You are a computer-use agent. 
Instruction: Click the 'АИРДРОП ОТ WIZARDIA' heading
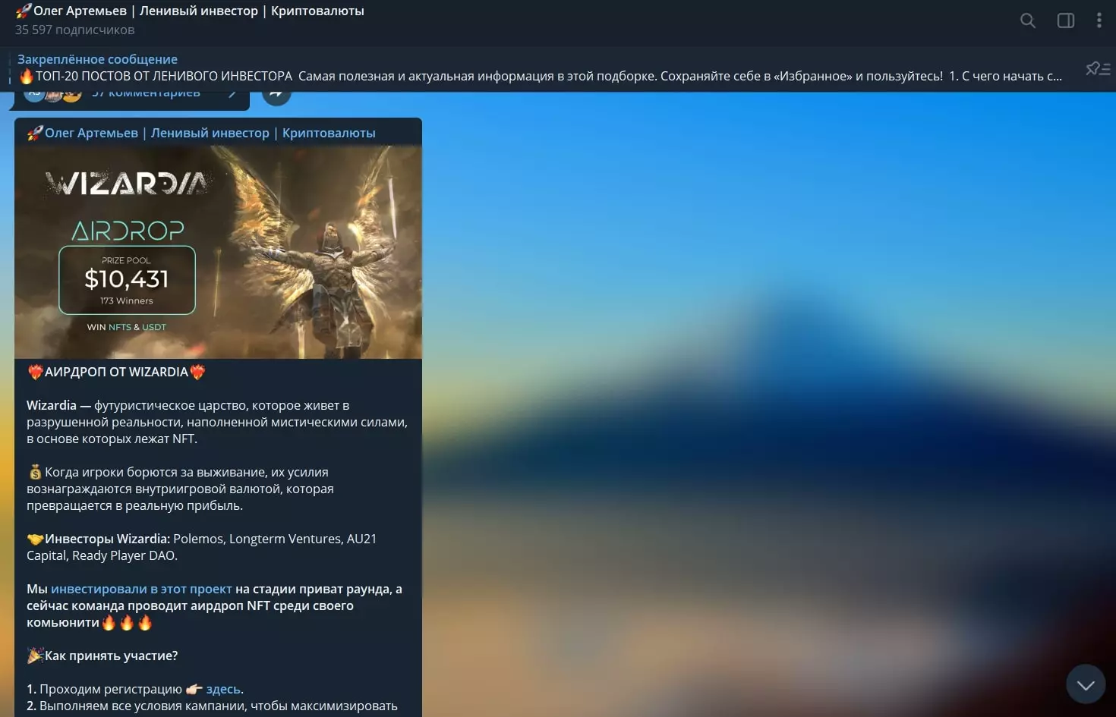click(x=116, y=372)
